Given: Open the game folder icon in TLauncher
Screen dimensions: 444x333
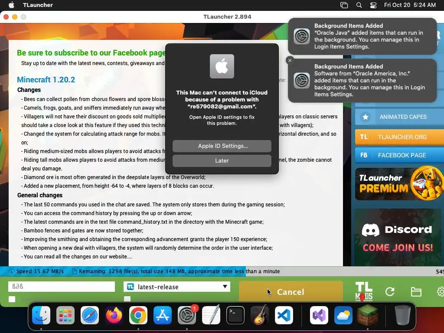Looking at the screenshot, I should click(x=416, y=292).
